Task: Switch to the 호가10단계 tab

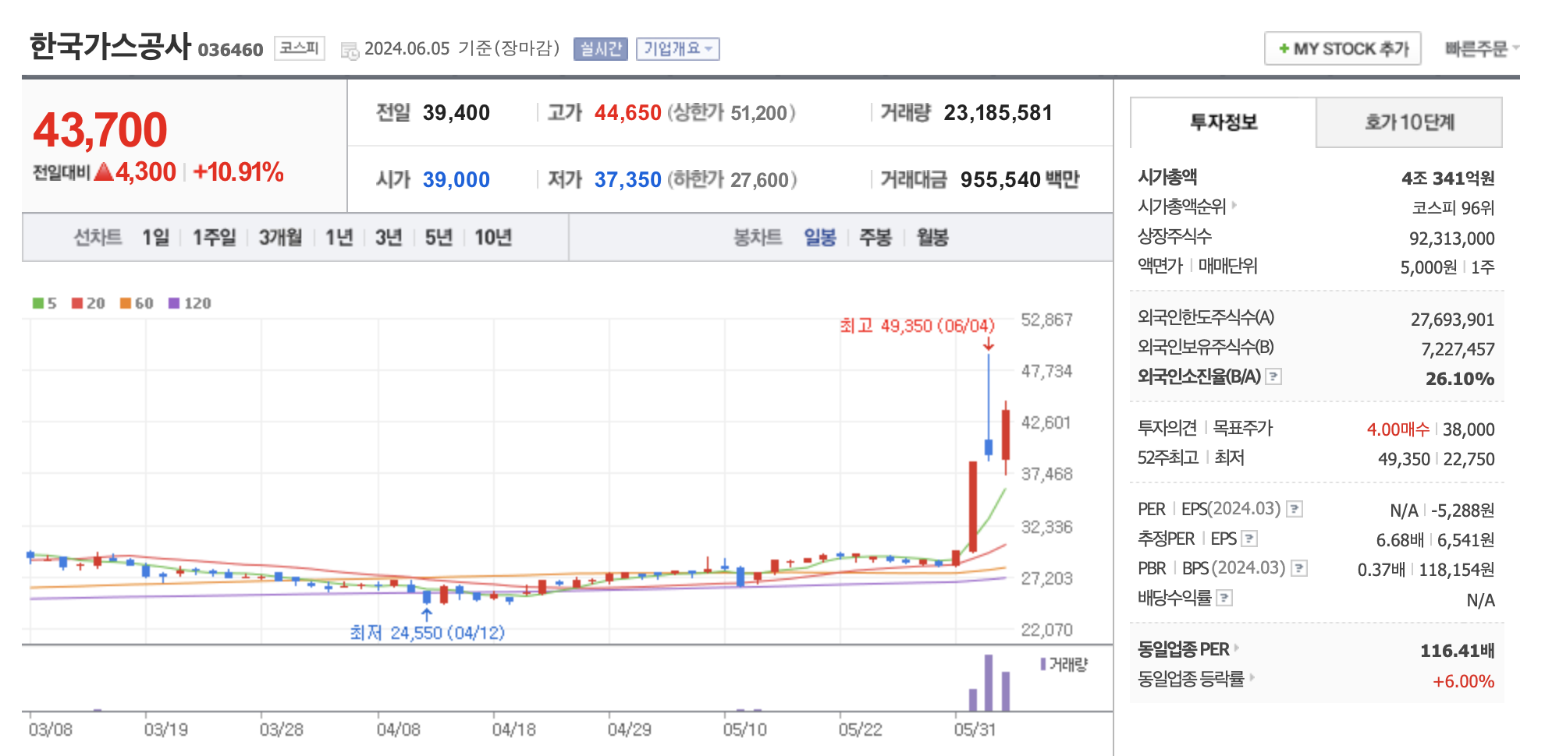Action: click(1409, 122)
